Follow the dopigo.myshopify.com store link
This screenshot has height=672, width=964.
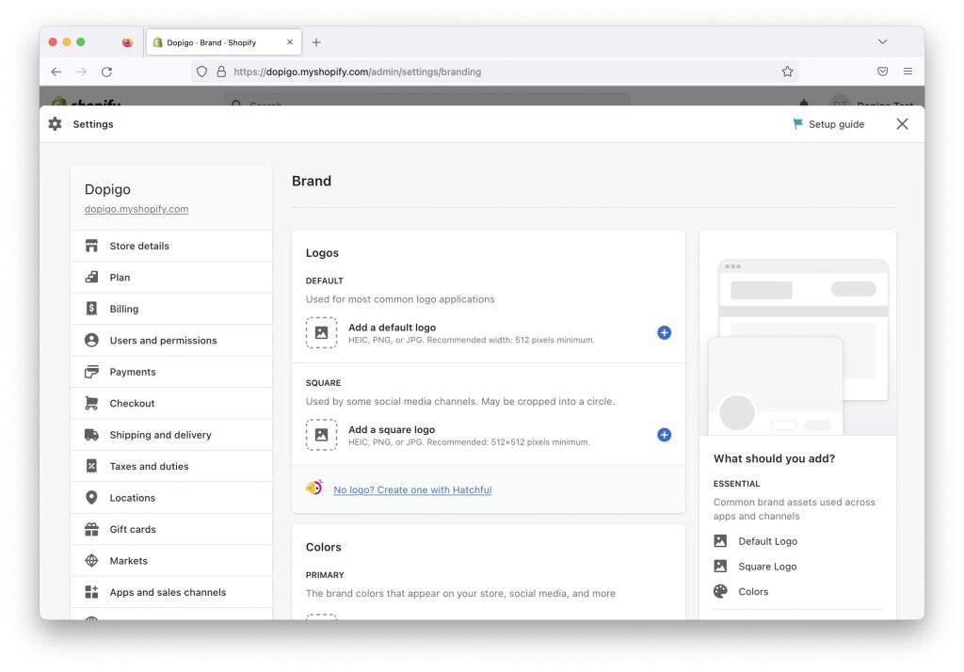[137, 209]
